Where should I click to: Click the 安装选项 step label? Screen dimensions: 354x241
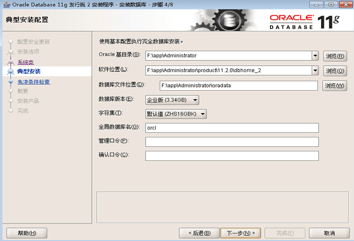click(x=28, y=52)
